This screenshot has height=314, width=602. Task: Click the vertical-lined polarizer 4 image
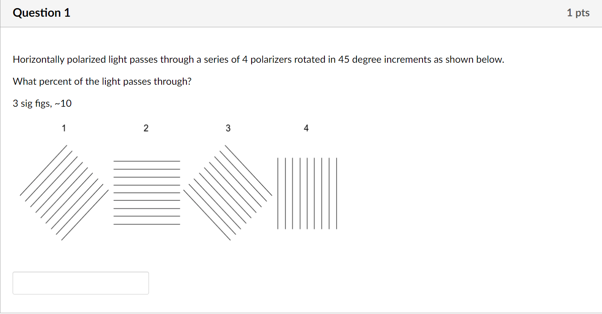point(307,193)
